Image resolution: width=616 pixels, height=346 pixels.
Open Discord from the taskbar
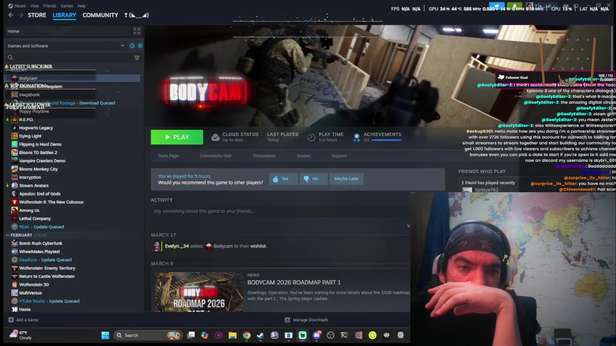click(317, 335)
